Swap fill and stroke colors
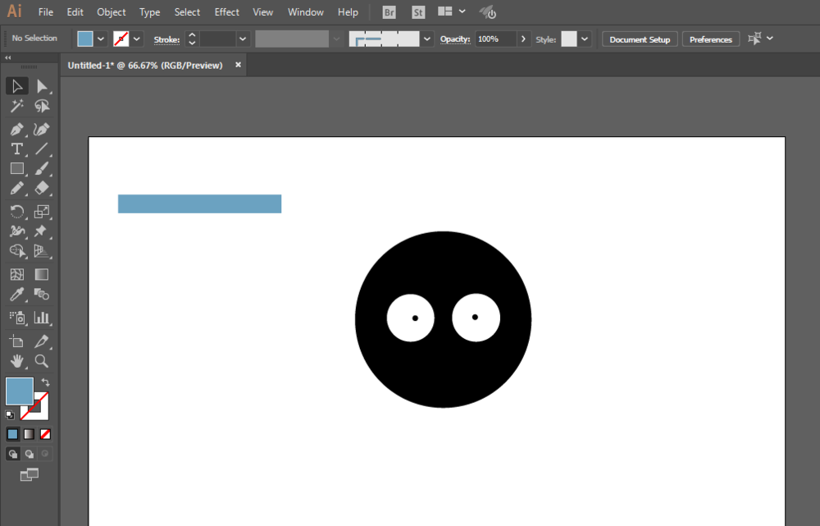Image resolution: width=820 pixels, height=526 pixels. 46,382
